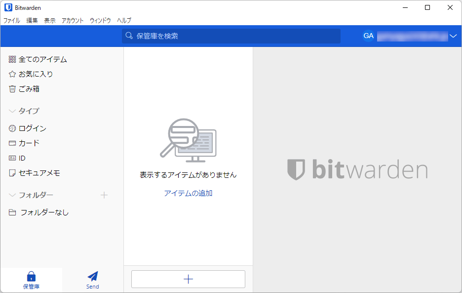
Task: Open the 編集 menu
Action: pyautogui.click(x=32, y=20)
